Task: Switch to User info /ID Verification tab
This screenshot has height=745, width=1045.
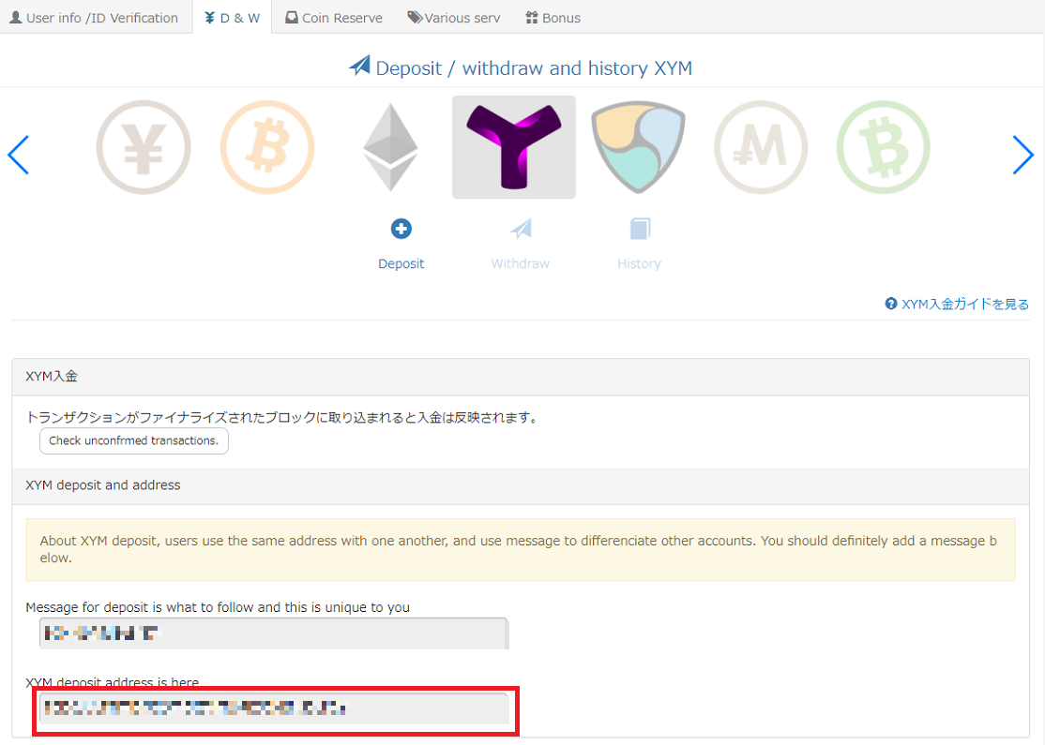Action: click(x=95, y=17)
